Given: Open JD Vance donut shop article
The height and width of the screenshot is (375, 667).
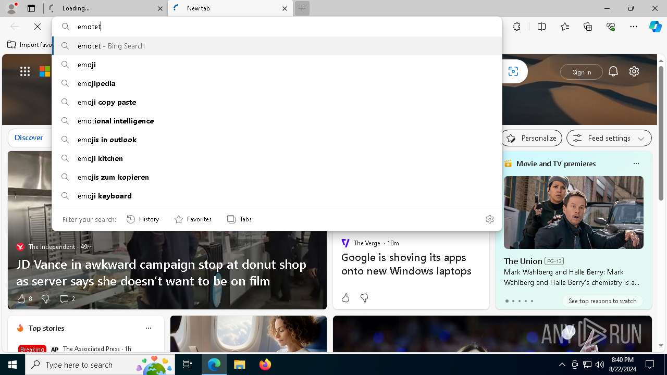Looking at the screenshot, I should 161,272.
